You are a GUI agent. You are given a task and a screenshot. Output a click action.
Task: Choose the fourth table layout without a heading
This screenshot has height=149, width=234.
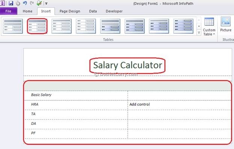[x=86, y=26]
